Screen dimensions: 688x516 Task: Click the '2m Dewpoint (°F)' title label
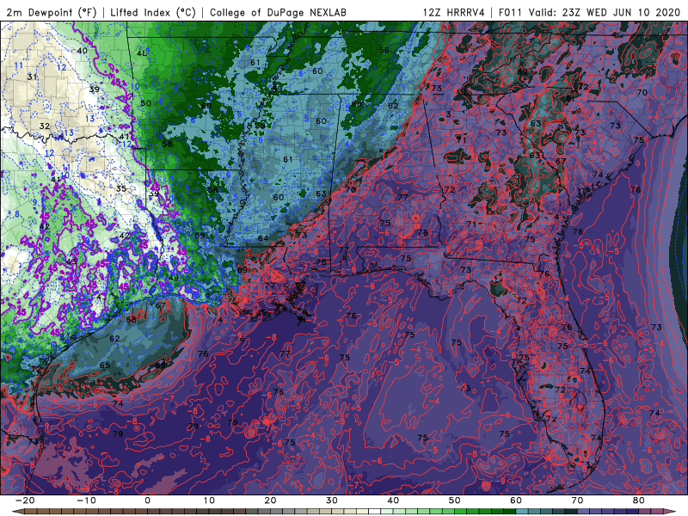[x=52, y=12]
